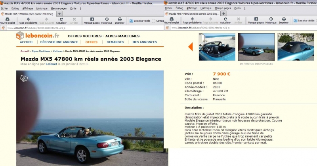This screenshot has height=166, width=317.
Task: Click Page suivante arrow in left window
Action: coord(46,19)
